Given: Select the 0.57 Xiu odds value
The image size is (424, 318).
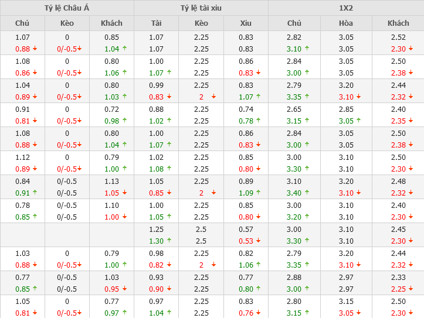Looking at the screenshot, I should pos(246,229).
